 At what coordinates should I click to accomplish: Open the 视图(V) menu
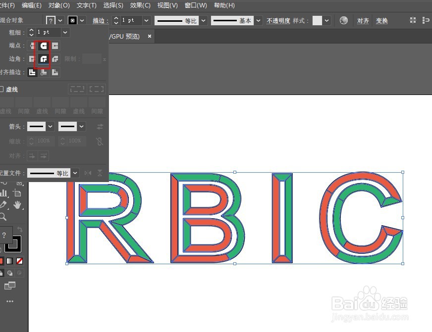coord(167,5)
